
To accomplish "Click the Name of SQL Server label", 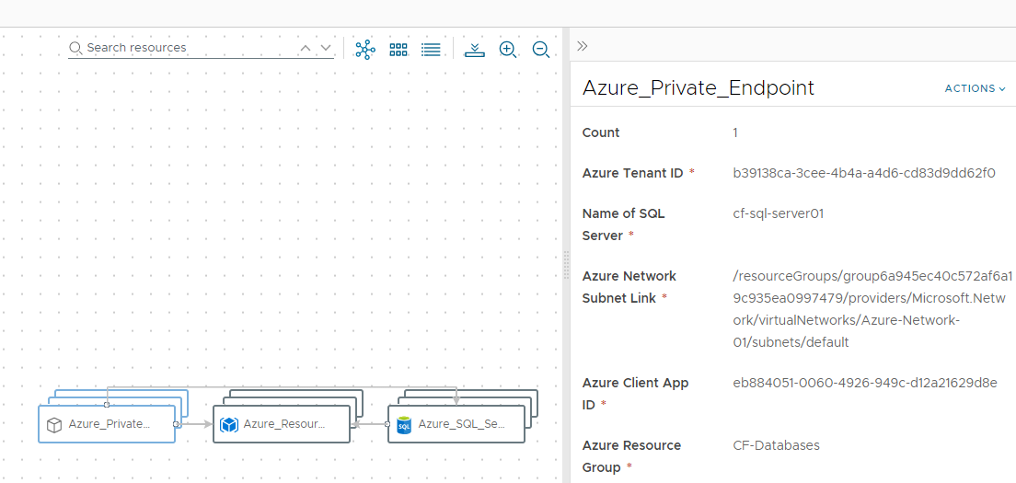I will (623, 224).
